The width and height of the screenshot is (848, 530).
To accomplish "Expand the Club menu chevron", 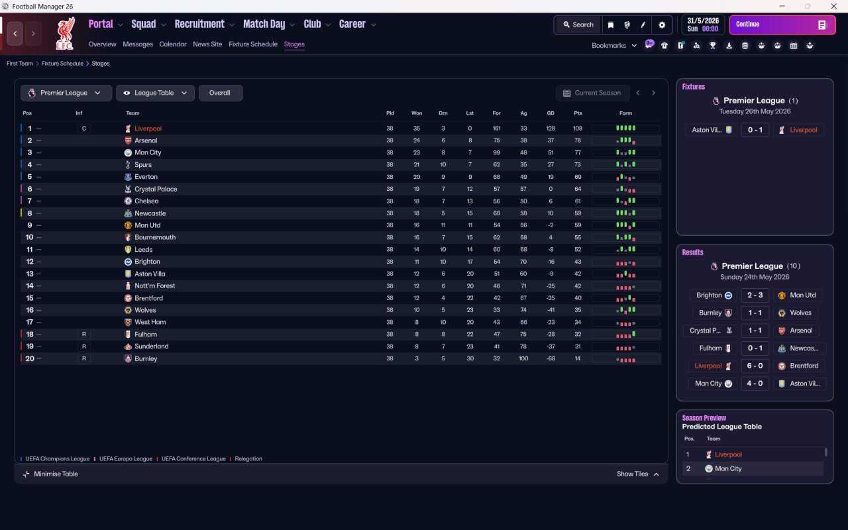I will [x=328, y=25].
